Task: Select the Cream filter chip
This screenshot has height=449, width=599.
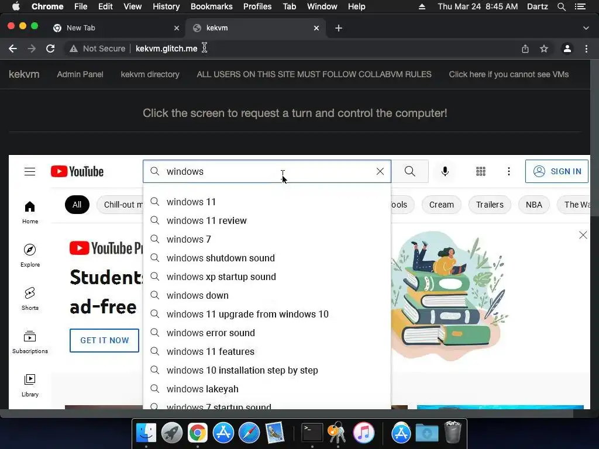Action: coord(441,205)
